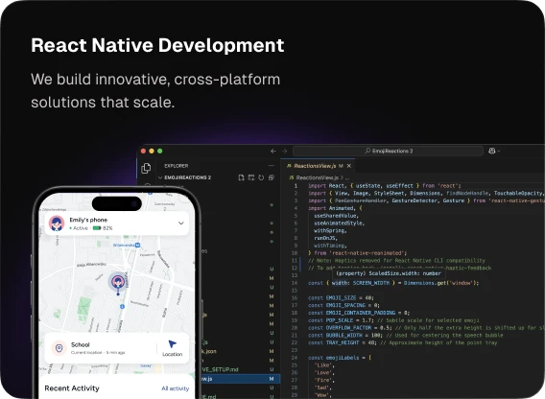Click the EmojiReactions 2 search bar

pyautogui.click(x=389, y=151)
